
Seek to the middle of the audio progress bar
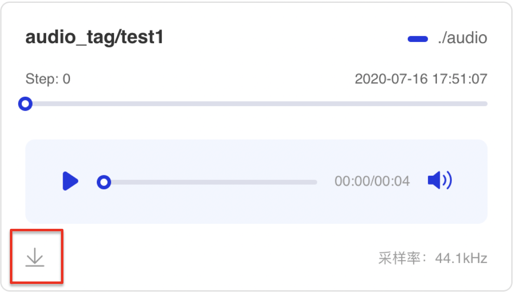(x=210, y=182)
